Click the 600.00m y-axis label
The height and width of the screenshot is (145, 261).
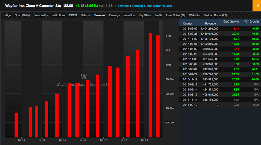pos(170,94)
